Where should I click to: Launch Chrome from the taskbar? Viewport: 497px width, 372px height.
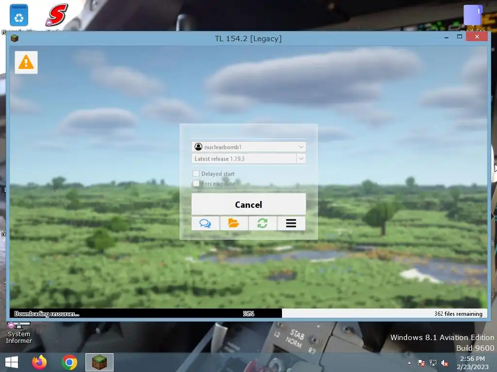(x=69, y=362)
